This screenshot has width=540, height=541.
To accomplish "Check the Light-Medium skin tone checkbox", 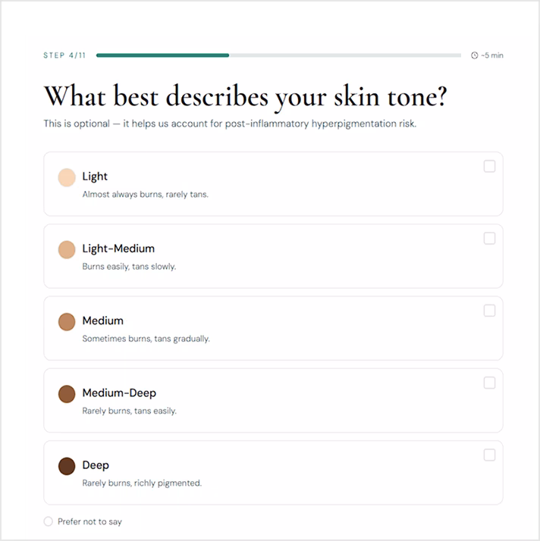I will (x=489, y=239).
